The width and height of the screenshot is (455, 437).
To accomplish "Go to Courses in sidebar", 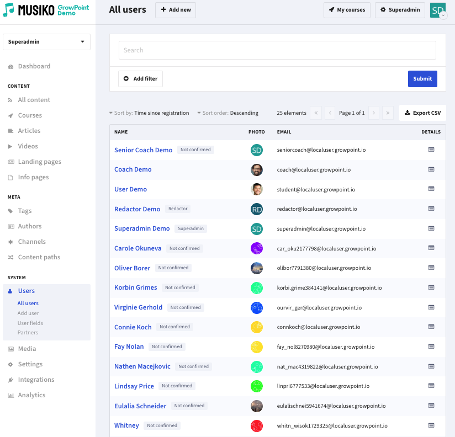I will [x=30, y=115].
